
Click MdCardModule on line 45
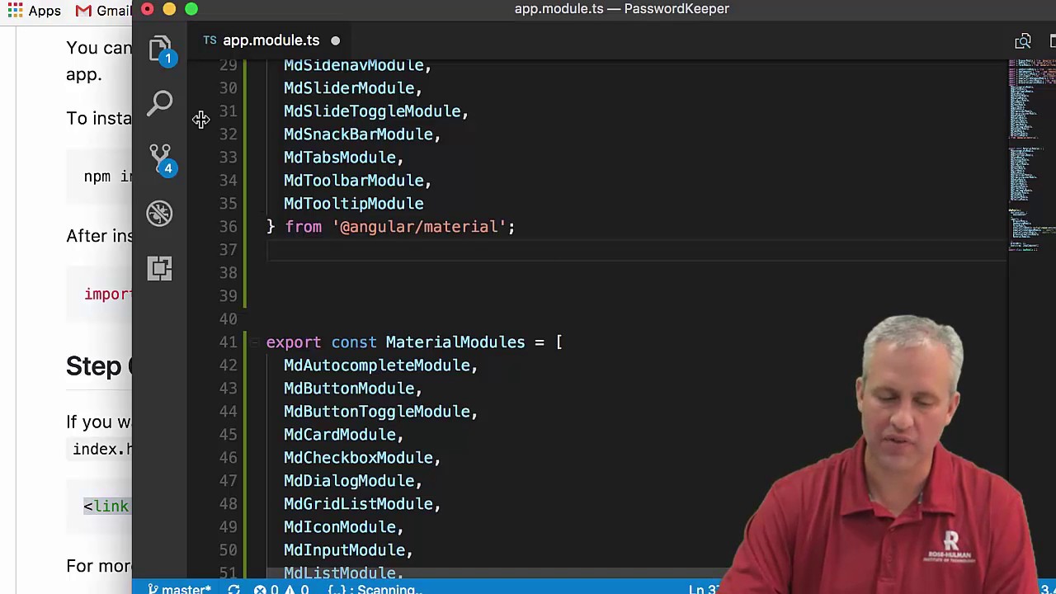click(340, 435)
